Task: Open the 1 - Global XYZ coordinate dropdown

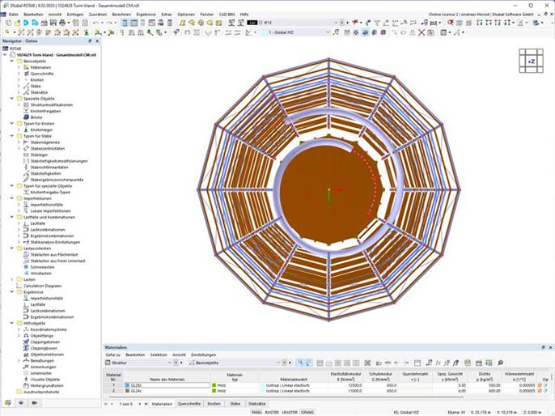Action: pyautogui.click(x=328, y=32)
